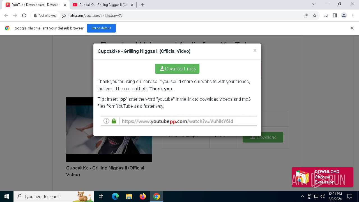Launch Microsoft Edge from taskbar
359x202 pixels.
tap(115, 196)
